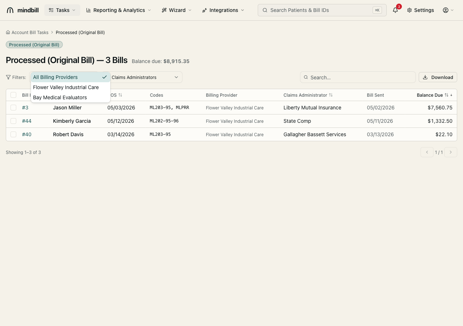Click Showing 1–3 of 3 text
The width and height of the screenshot is (463, 326).
point(23,152)
